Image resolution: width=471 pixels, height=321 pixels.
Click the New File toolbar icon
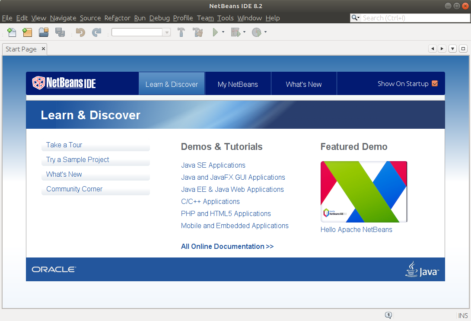pyautogui.click(x=12, y=32)
